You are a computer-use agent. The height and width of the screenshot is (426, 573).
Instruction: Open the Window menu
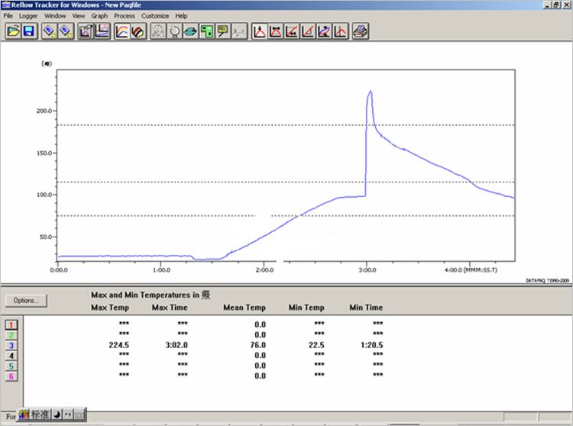55,16
